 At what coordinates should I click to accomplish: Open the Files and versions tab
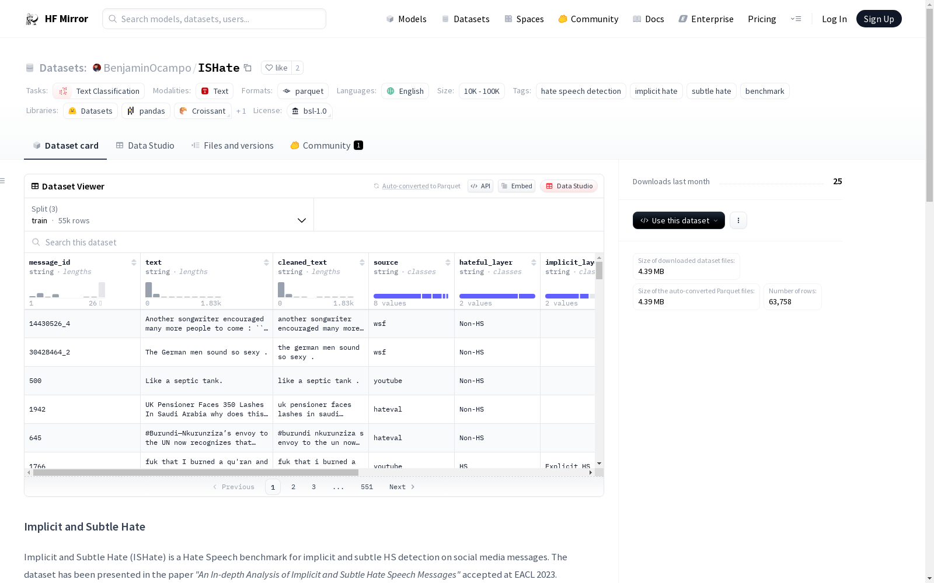[232, 146]
